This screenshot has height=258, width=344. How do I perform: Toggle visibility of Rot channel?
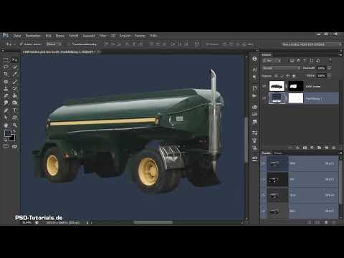(264, 179)
